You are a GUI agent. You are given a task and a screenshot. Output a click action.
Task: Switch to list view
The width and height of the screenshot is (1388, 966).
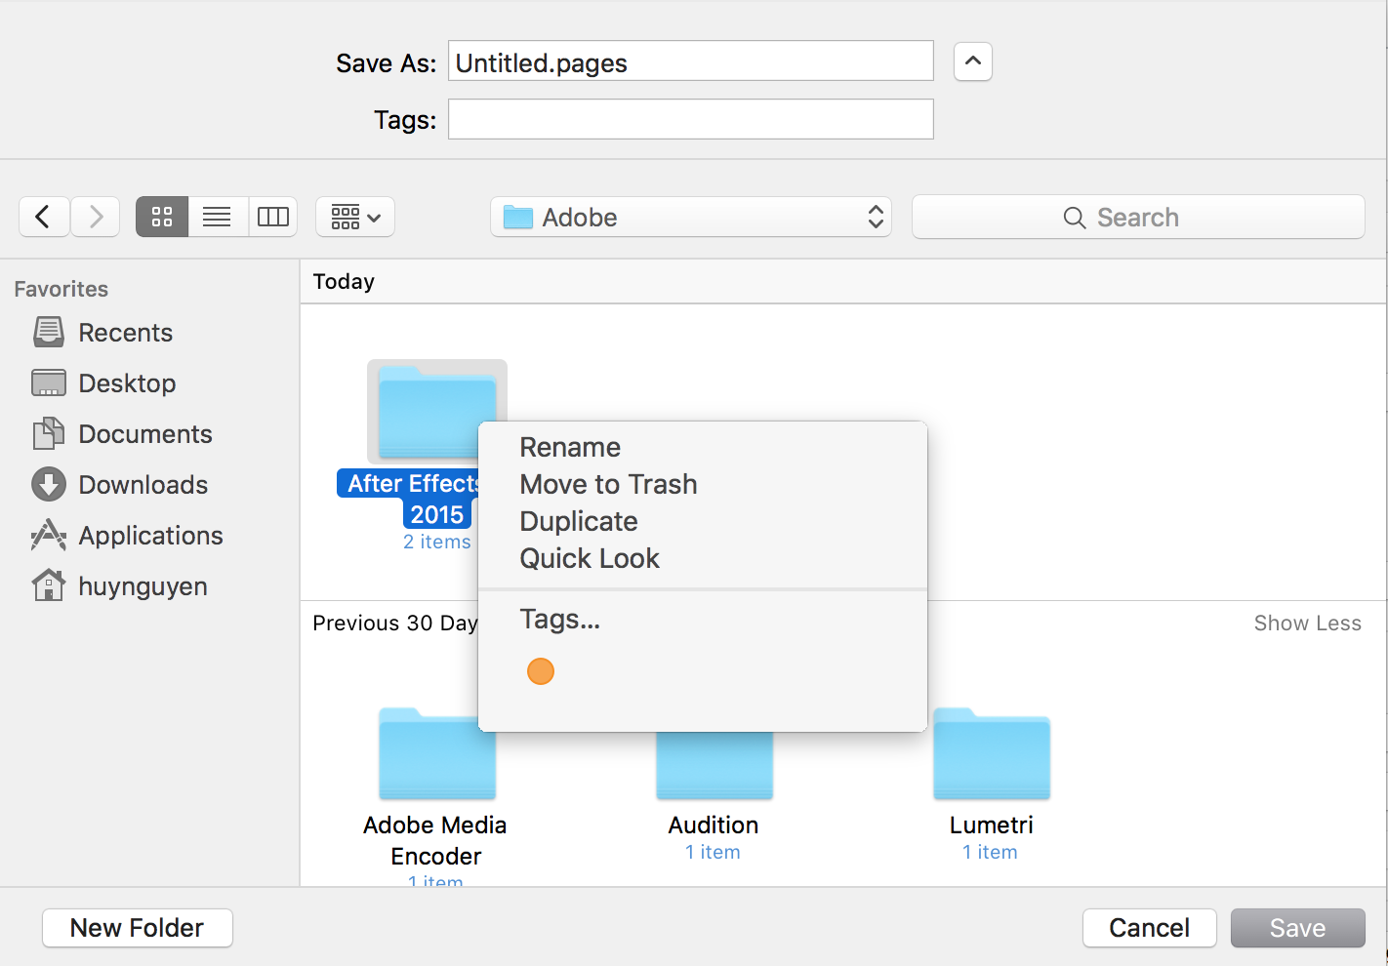[x=217, y=217]
